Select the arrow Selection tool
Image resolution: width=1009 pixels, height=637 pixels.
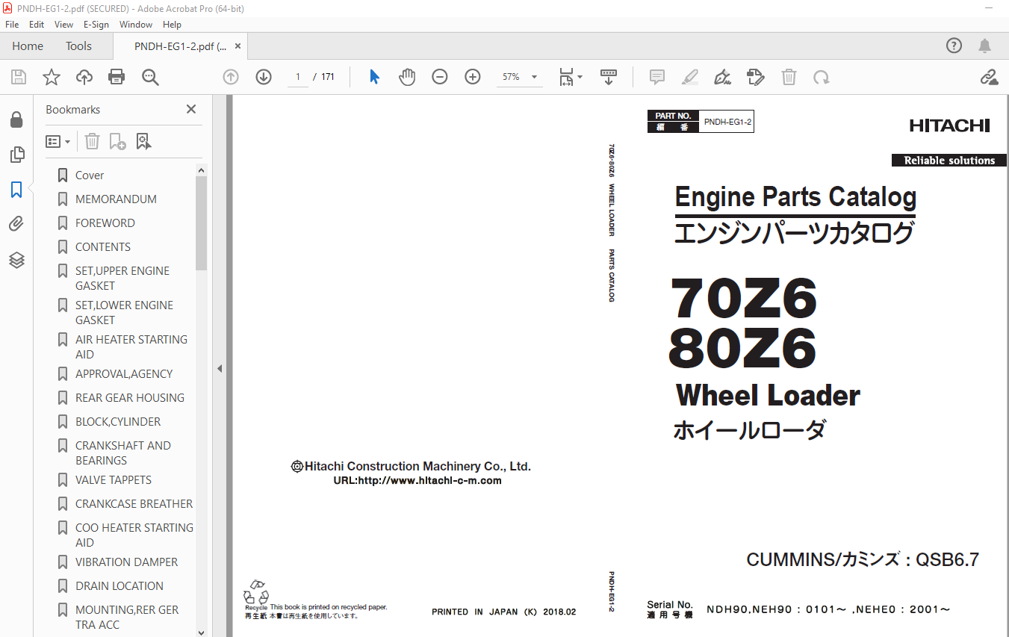[375, 77]
